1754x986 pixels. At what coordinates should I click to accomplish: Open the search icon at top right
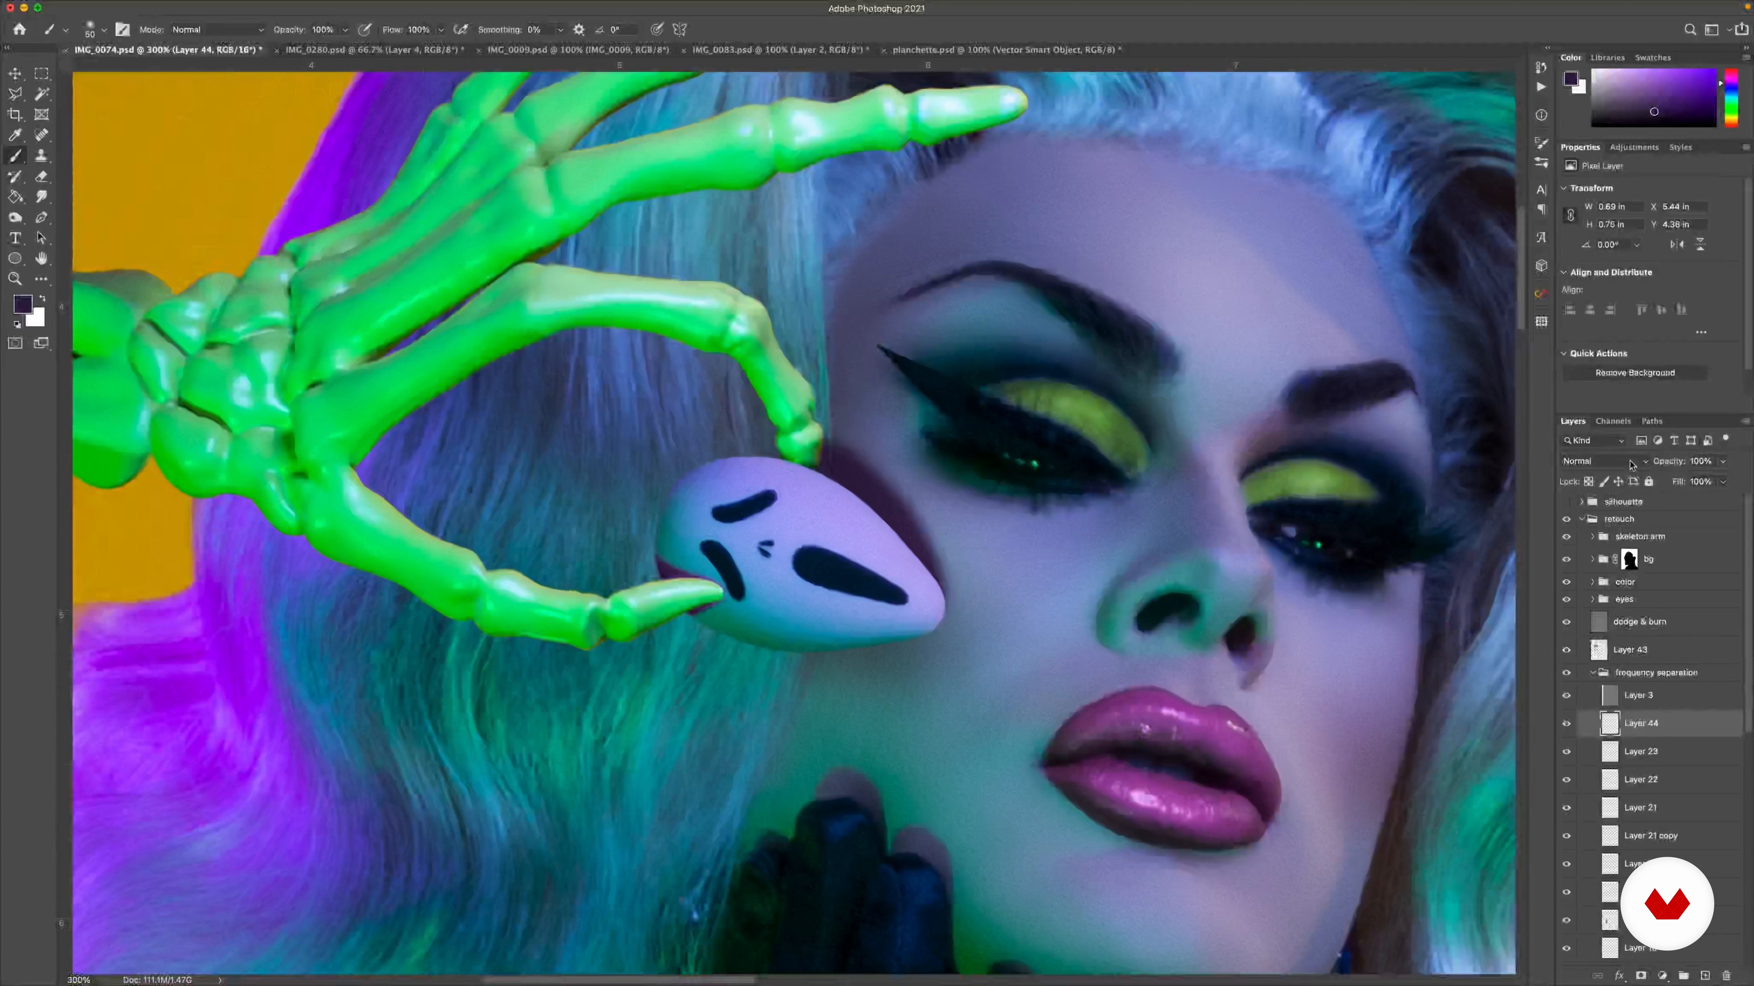click(x=1690, y=29)
